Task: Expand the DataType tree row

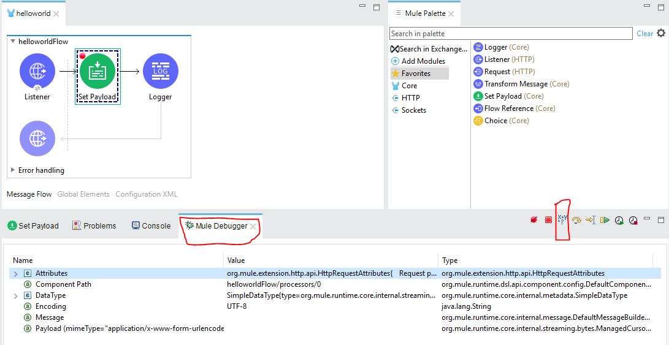Action: [x=16, y=295]
